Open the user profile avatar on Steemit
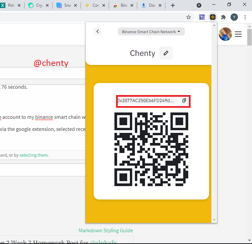The image size is (252, 244). coord(225,34)
